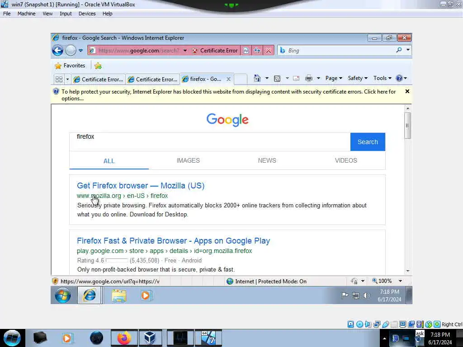The height and width of the screenshot is (347, 463).
Task: Open guest taskbar Media Player icon
Action: click(146, 295)
